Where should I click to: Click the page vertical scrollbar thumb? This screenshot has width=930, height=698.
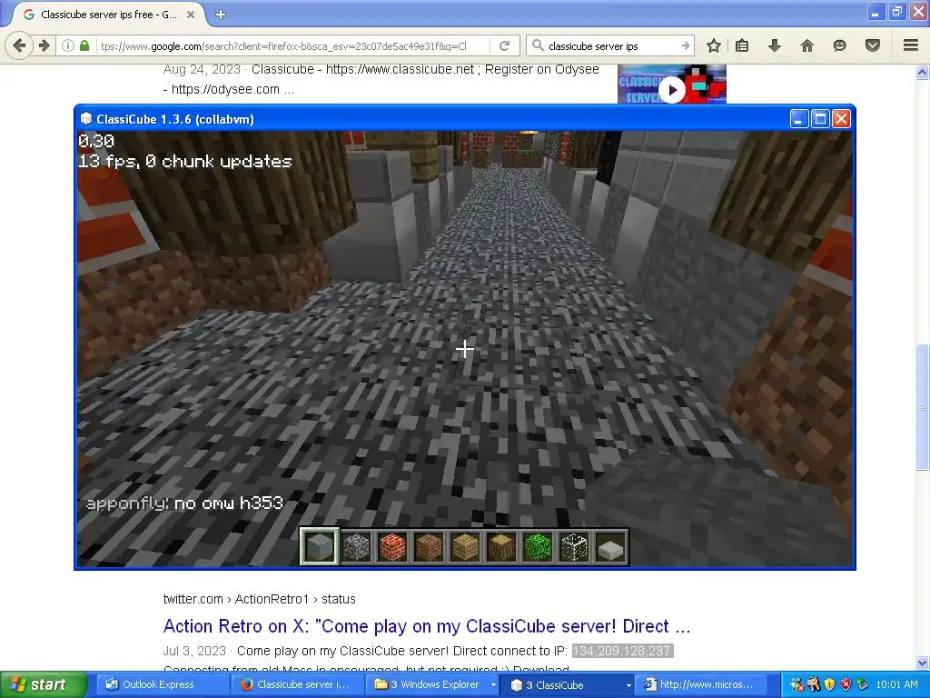pyautogui.click(x=922, y=406)
